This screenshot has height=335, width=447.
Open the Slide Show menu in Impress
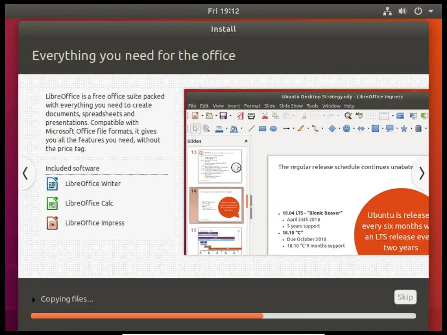(291, 106)
